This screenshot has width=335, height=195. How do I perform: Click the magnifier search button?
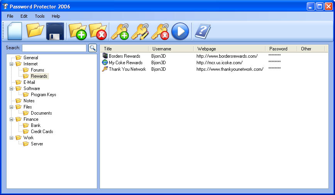[93, 48]
